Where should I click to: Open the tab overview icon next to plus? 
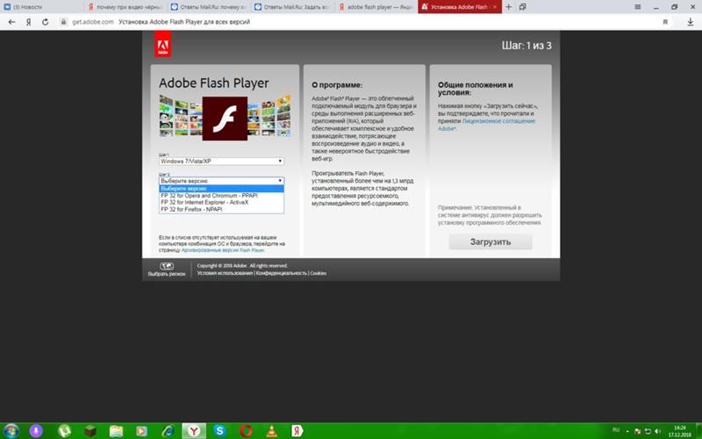522,7
